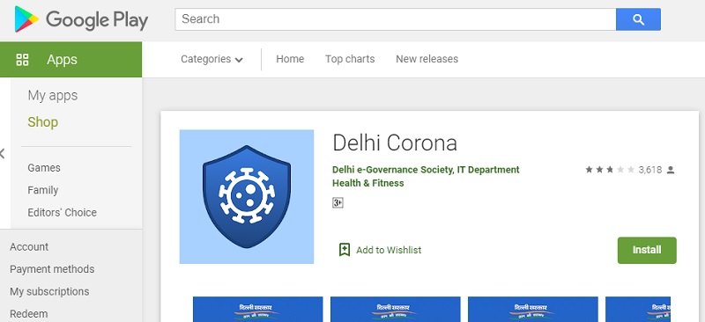The image size is (705, 322).
Task: Open the Top charts tab
Action: tap(350, 59)
